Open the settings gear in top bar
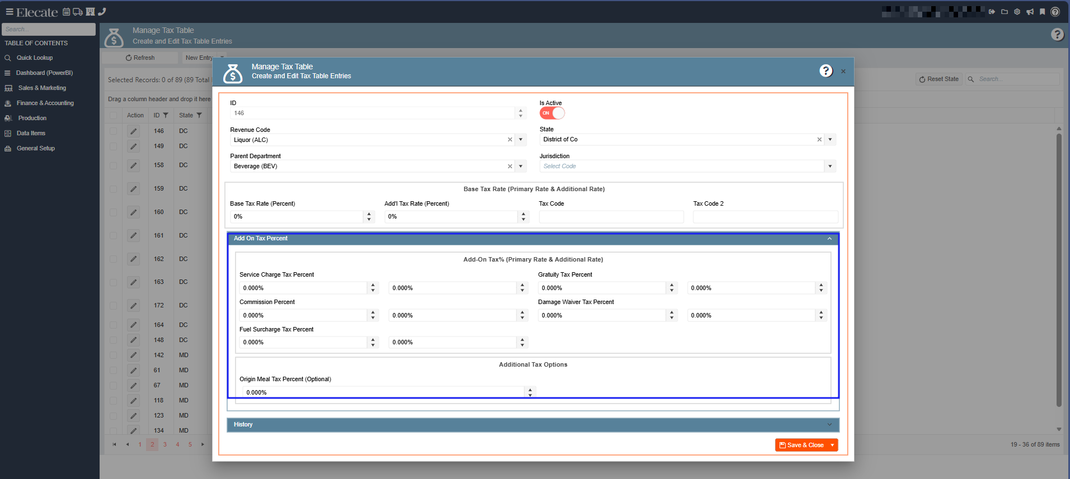Screen dimensions: 1070x479 pos(1017,12)
